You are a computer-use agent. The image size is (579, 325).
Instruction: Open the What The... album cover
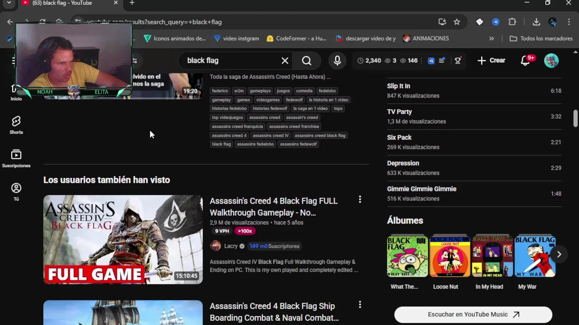[x=407, y=256]
